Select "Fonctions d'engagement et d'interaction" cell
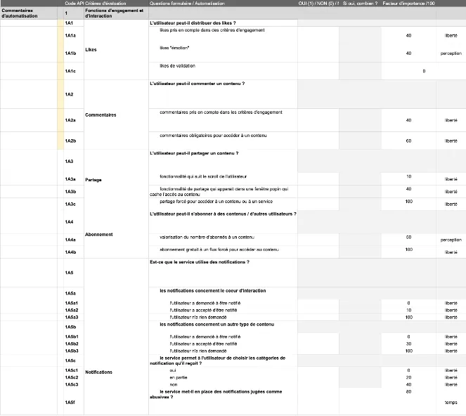This screenshot has height=416, width=466. [x=115, y=13]
